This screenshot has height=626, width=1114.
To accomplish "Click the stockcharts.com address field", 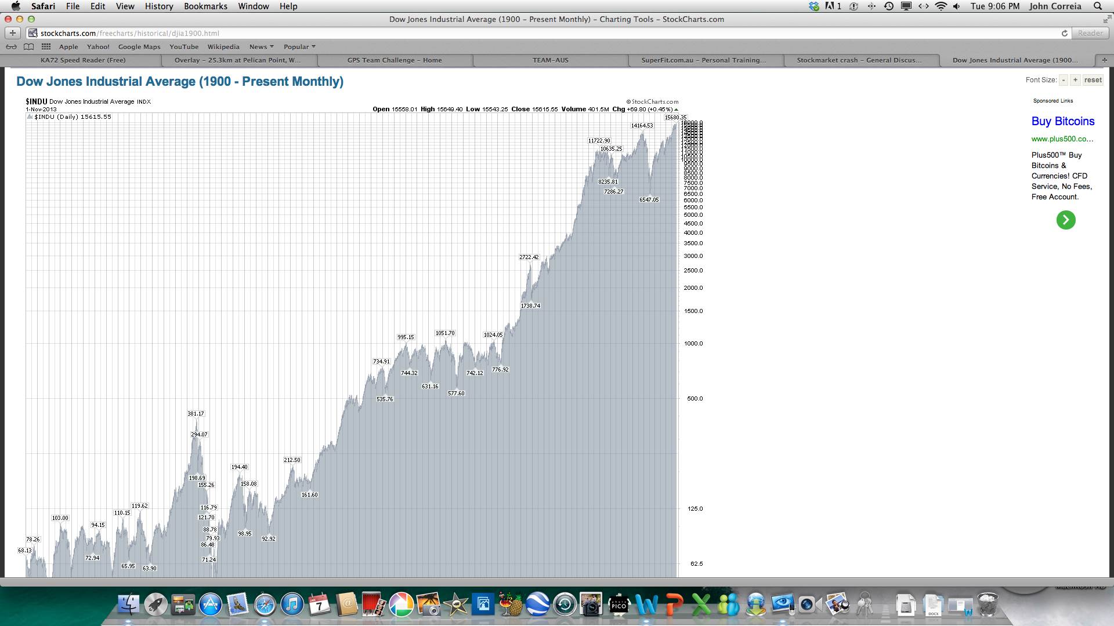I will click(x=522, y=33).
